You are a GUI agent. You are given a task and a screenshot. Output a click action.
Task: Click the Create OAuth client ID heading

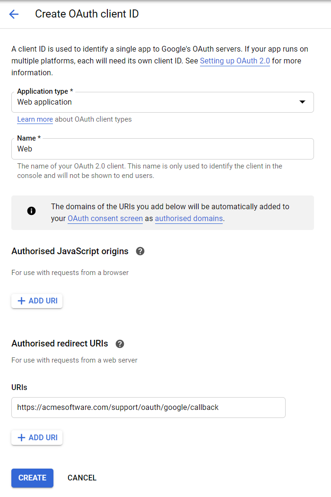point(87,14)
